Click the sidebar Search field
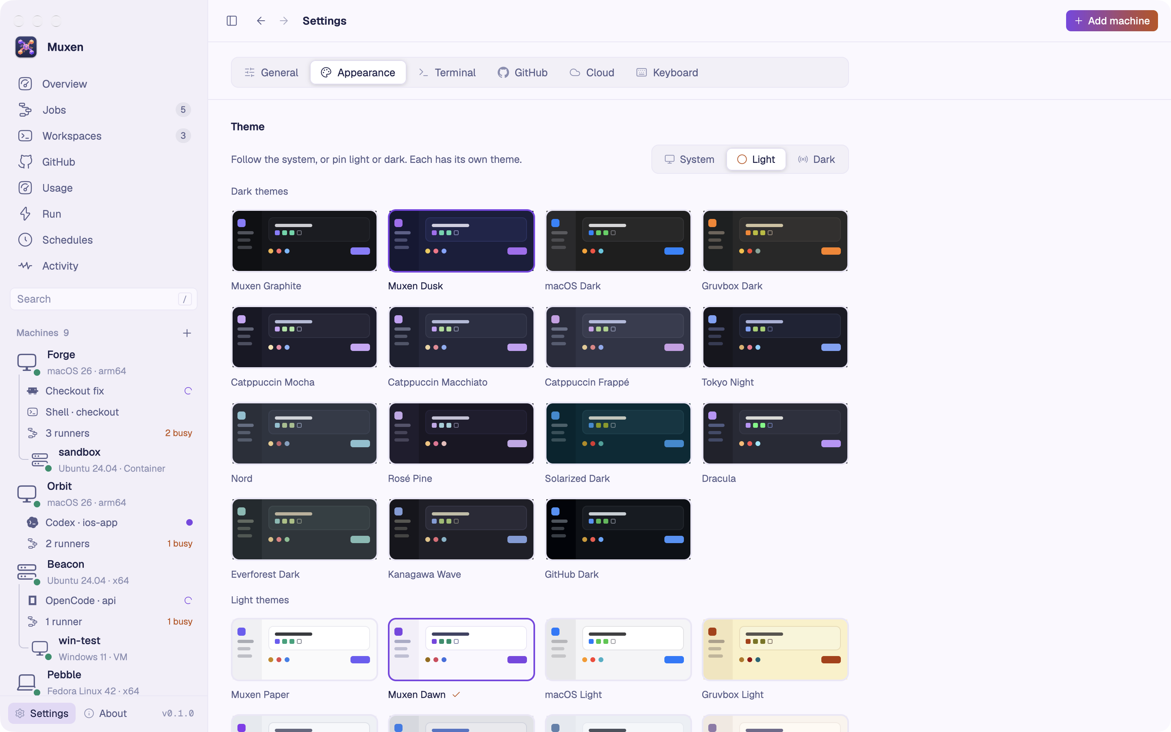Image resolution: width=1171 pixels, height=732 pixels. pyautogui.click(x=104, y=299)
